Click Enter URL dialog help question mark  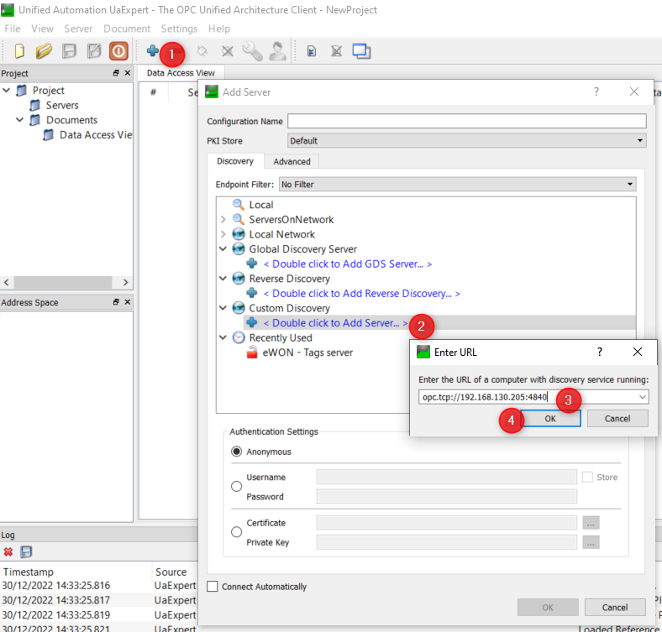600,352
